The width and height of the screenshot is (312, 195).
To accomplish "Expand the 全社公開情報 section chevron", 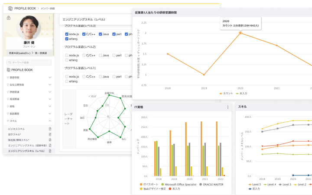I will pyautogui.click(x=50, y=85).
